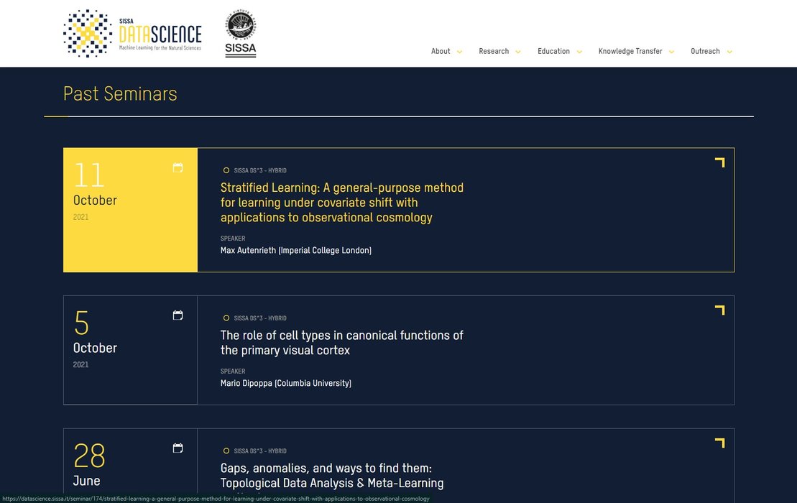Open Gaps, anomalies seminar title link
This screenshot has width=797, height=503.
point(332,476)
